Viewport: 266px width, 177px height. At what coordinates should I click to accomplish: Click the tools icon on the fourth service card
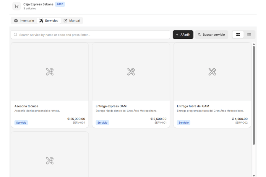point(50,160)
